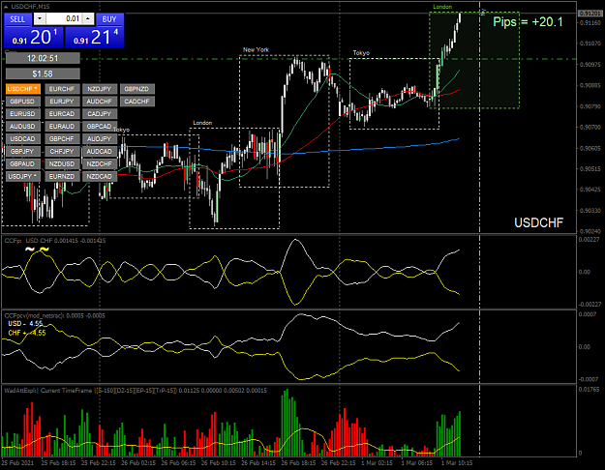Click the 0.90240 price scale value
This screenshot has width=605, height=470.
[x=590, y=231]
